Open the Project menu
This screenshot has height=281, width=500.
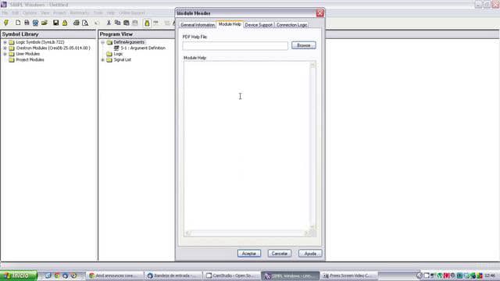click(59, 13)
